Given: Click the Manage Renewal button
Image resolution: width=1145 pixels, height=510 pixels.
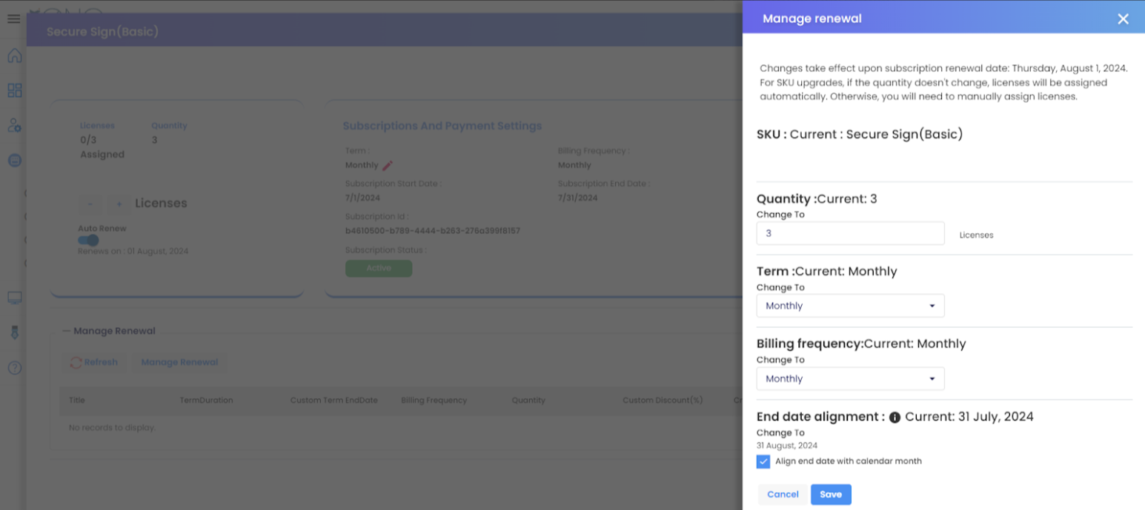Looking at the screenshot, I should click(x=179, y=362).
